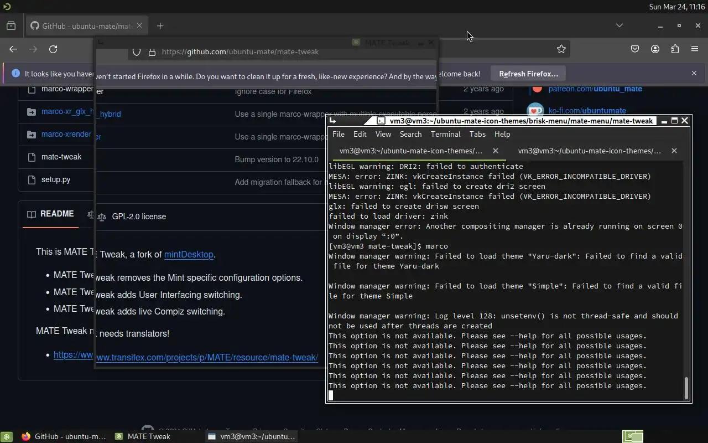Click the site security padlock icon
Screen dimensions: 708x443
click(x=152, y=52)
